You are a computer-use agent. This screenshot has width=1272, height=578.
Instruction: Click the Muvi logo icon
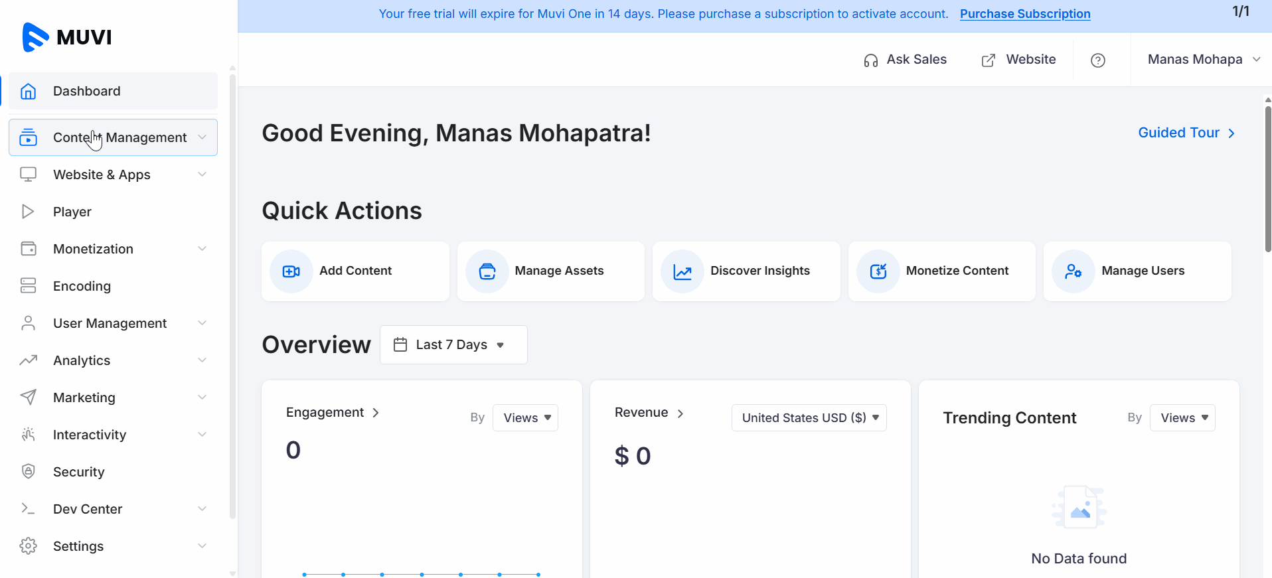click(x=35, y=37)
